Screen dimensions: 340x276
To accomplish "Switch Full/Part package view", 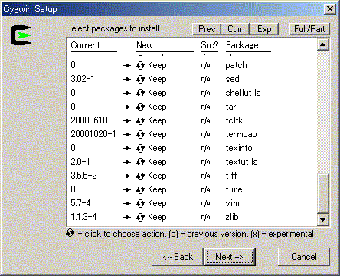I will pyautogui.click(x=309, y=29).
